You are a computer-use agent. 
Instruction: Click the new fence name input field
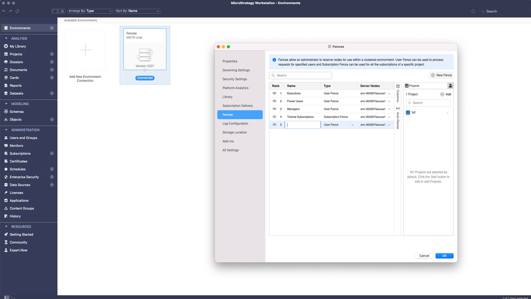pyautogui.click(x=302, y=124)
